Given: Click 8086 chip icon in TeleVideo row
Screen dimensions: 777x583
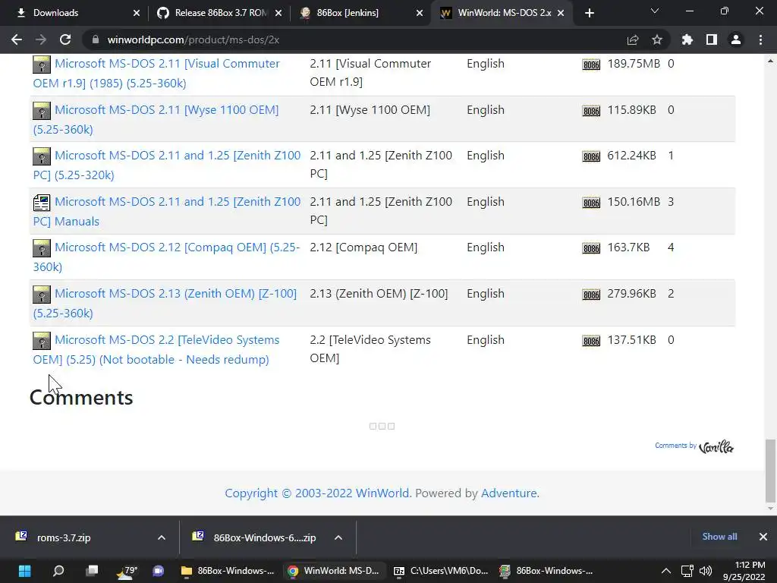Looking at the screenshot, I should (x=591, y=341).
